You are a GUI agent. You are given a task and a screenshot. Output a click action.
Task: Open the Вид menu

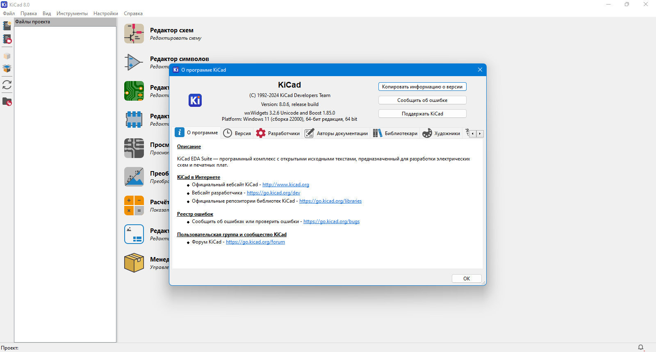coord(47,14)
